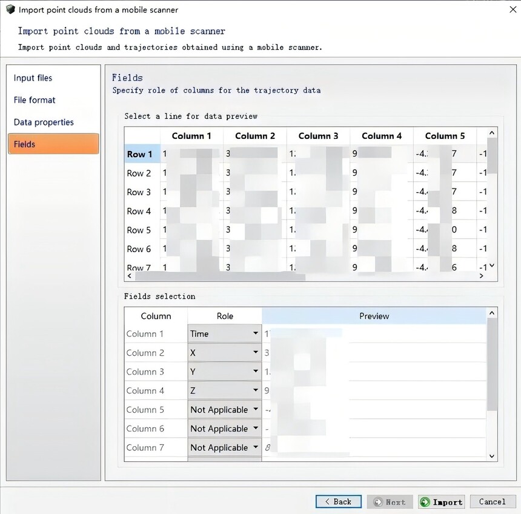Select Row 5 in data preview
521x514 pixels.
(x=142, y=230)
